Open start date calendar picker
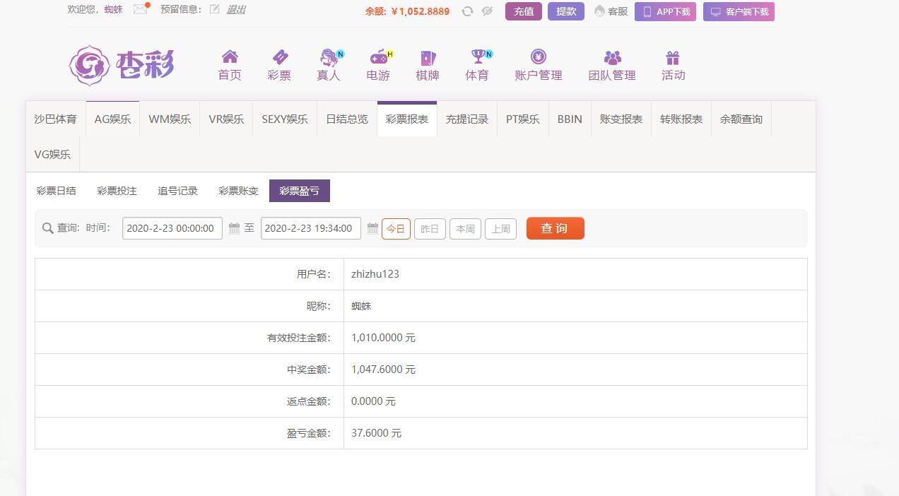 click(234, 228)
